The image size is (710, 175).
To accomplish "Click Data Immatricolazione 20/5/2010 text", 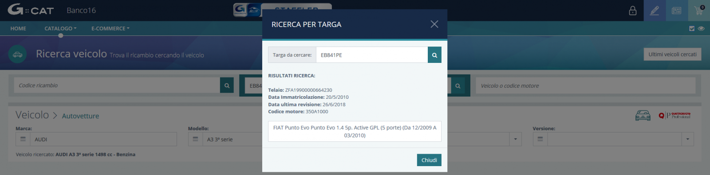I will 308,97.
